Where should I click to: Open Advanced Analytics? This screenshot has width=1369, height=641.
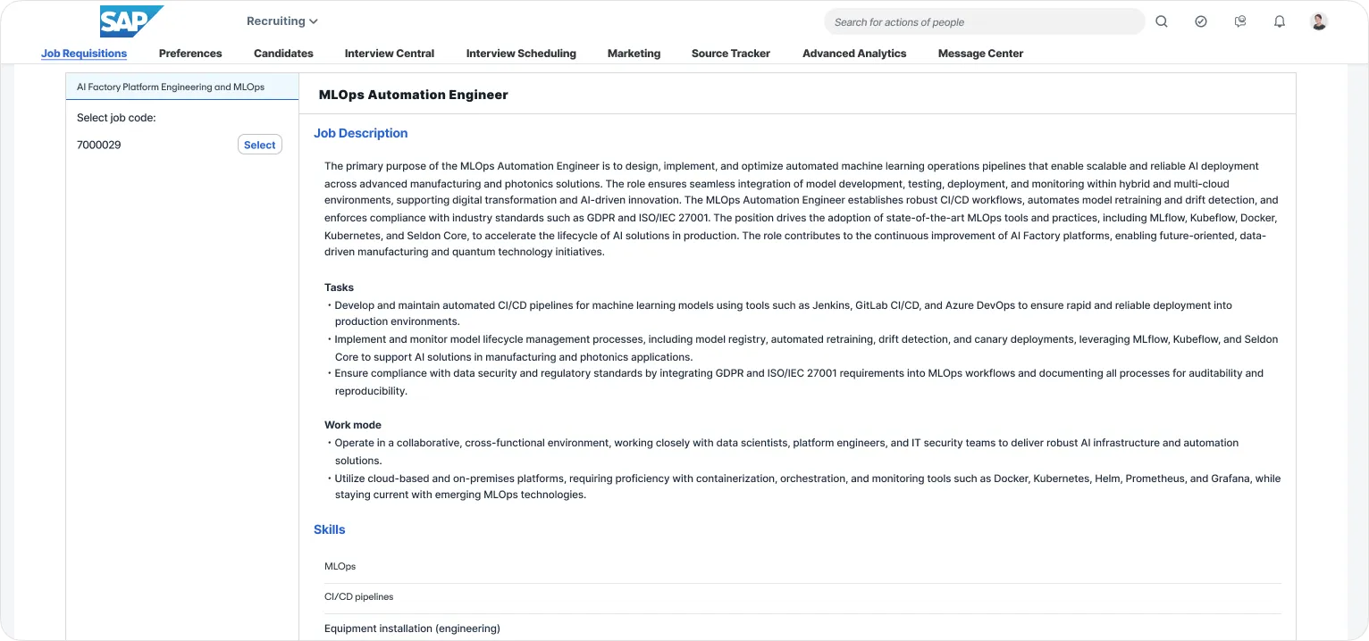(853, 54)
